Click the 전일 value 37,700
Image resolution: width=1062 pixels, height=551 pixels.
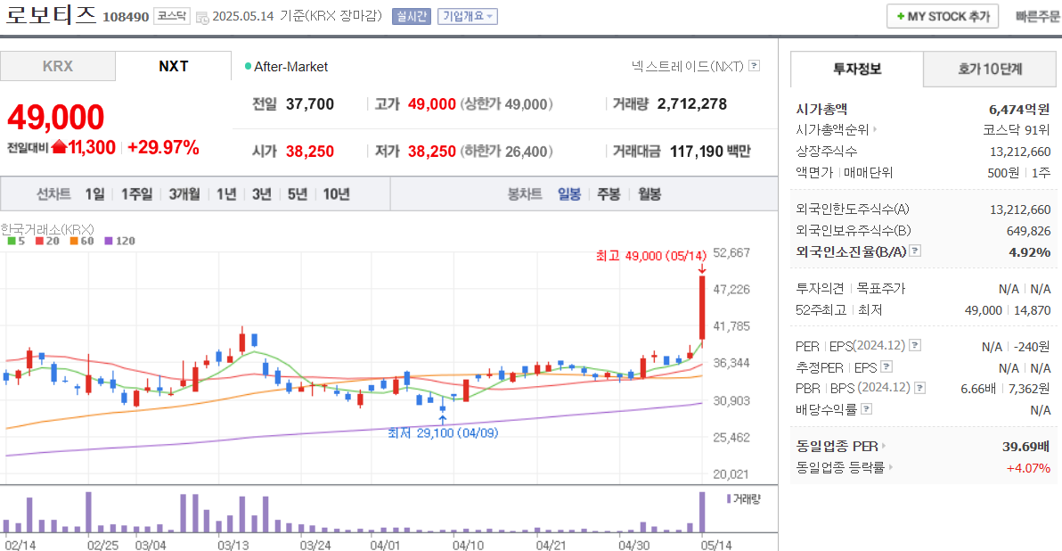tap(309, 104)
